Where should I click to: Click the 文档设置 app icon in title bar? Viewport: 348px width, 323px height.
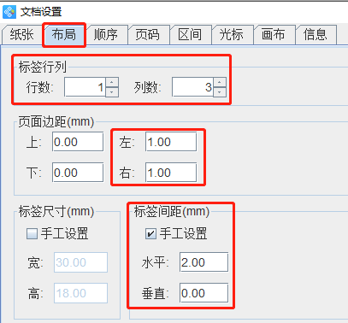(9, 12)
